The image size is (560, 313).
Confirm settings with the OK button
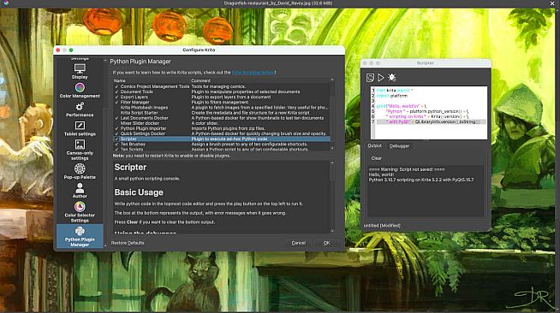pos(326,243)
